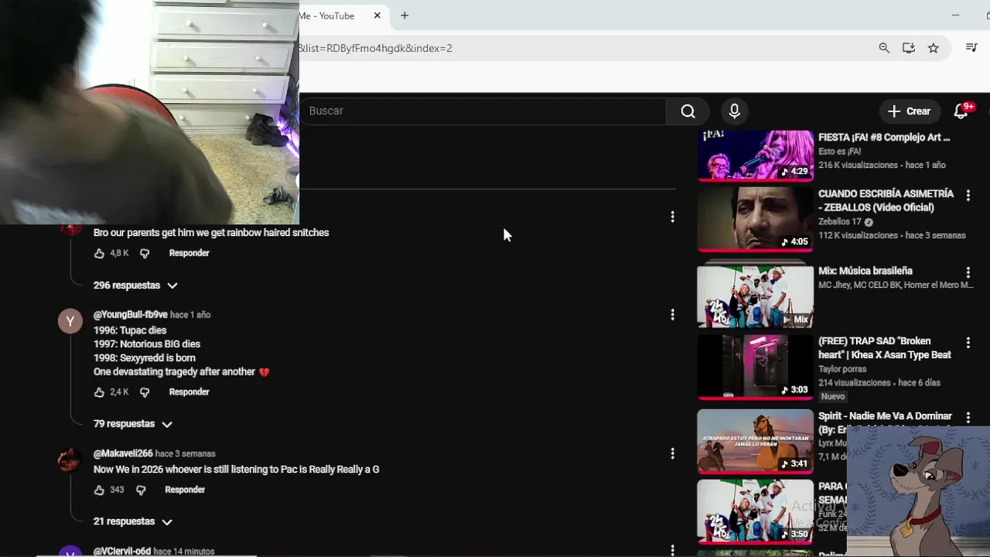Click the Zeballos 17 channel name

(839, 222)
